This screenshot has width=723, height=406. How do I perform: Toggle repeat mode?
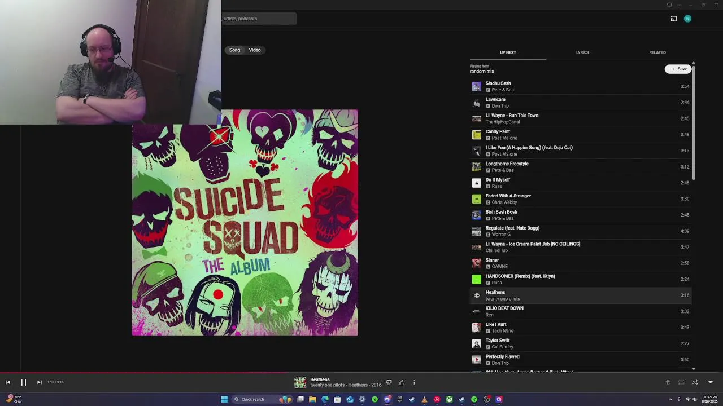(681, 382)
